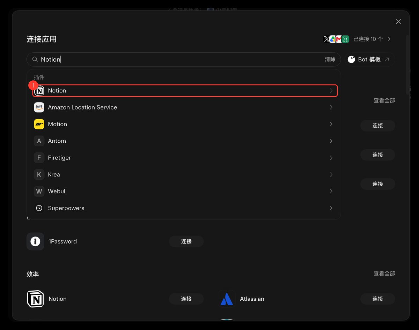Connect Atlassian using its 连接 button

(378, 299)
